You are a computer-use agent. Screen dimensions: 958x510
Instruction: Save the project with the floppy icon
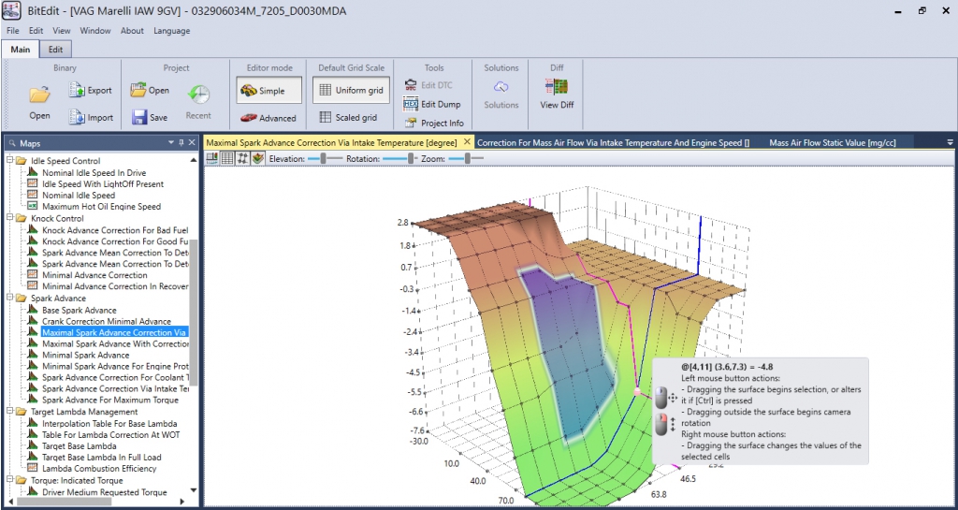pos(139,117)
